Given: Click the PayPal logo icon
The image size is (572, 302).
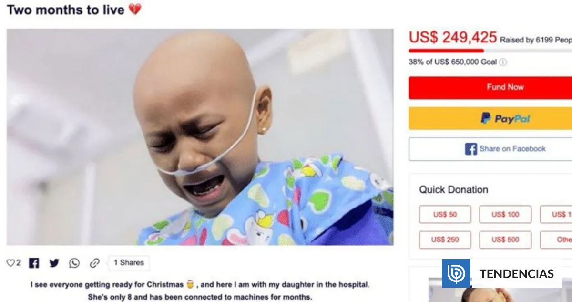Looking at the screenshot, I should [x=486, y=118].
